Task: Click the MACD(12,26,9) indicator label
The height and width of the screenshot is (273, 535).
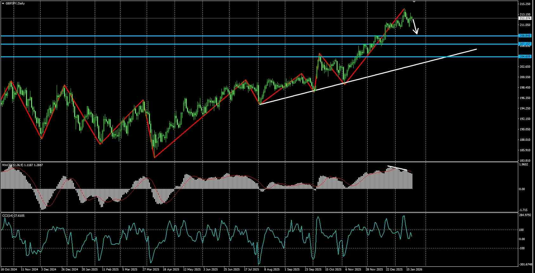Action: [23, 165]
